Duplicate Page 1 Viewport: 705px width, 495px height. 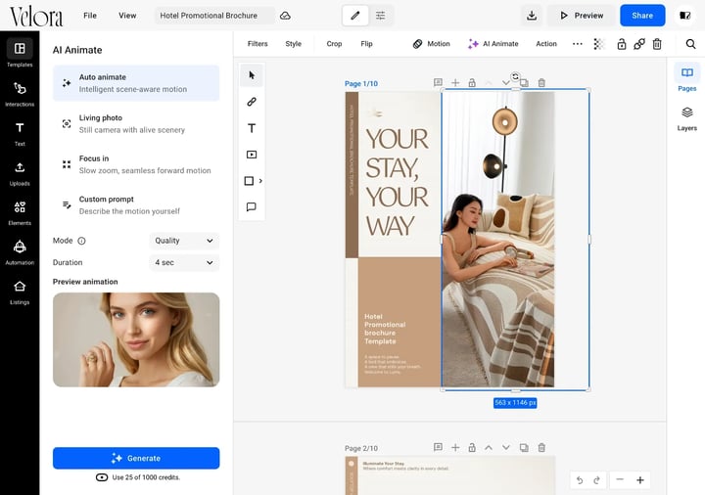coord(524,82)
